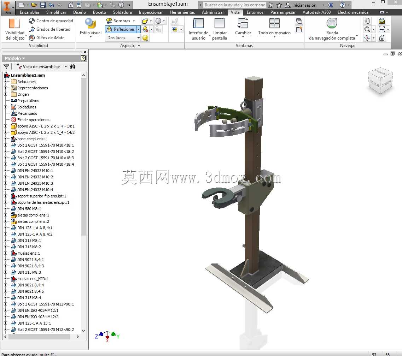Click the binoculars find icon
The width and height of the screenshot is (402, 356).
72,67
